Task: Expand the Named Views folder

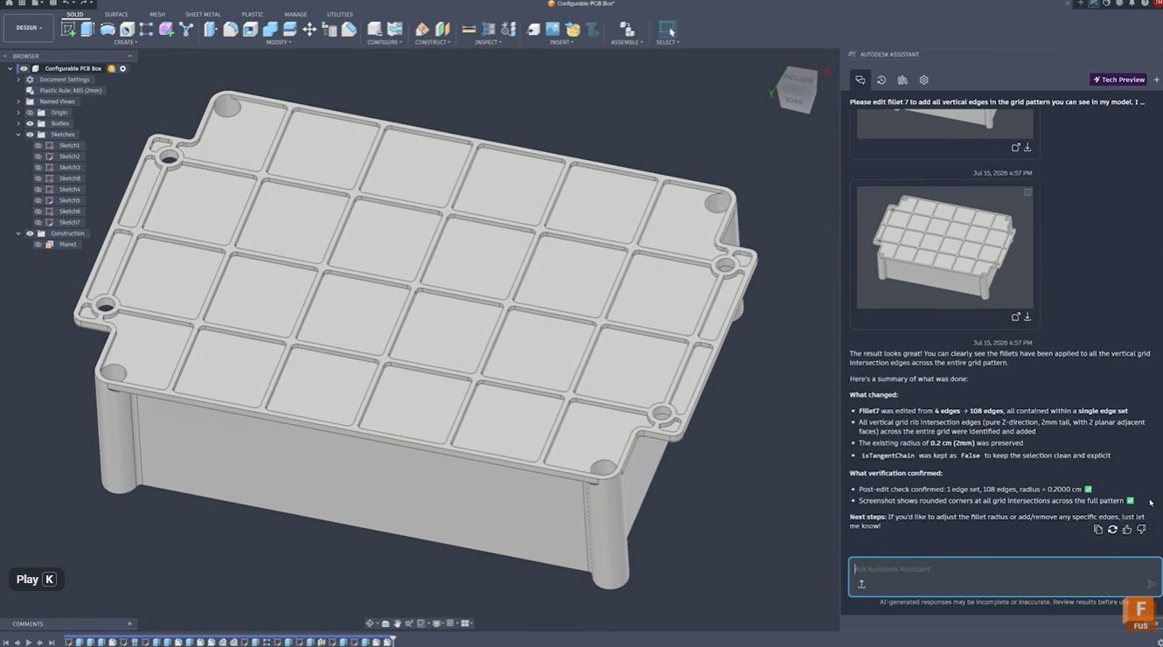Action: [18, 101]
